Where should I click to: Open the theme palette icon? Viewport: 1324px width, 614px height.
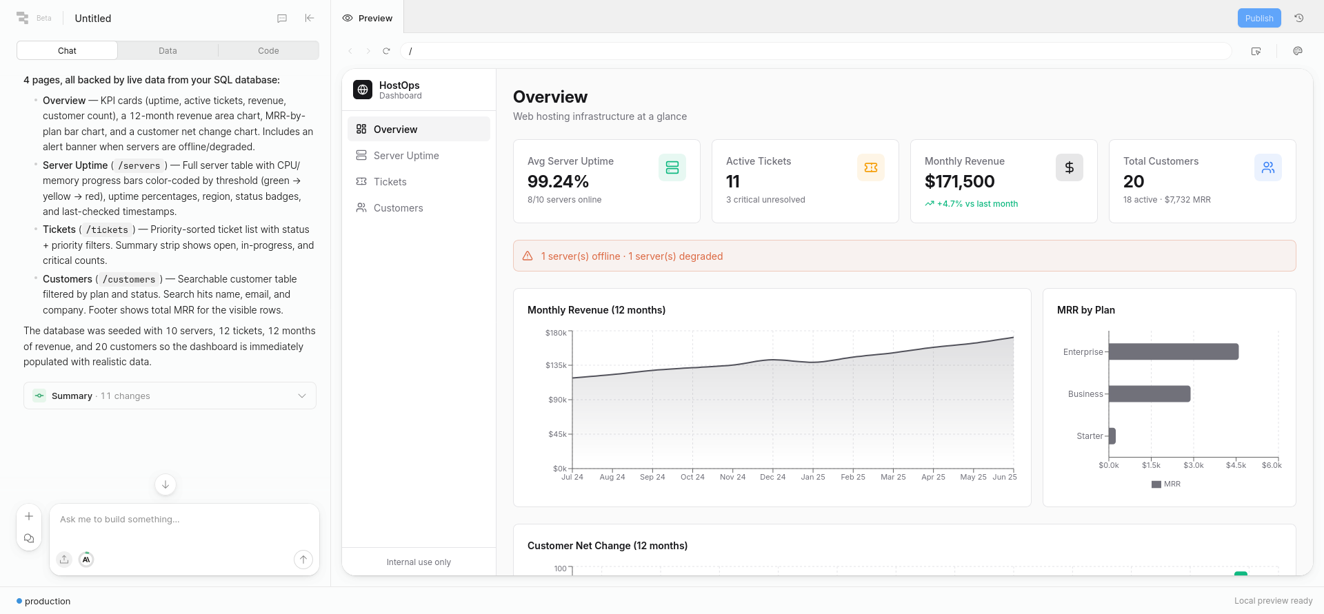coord(1298,51)
